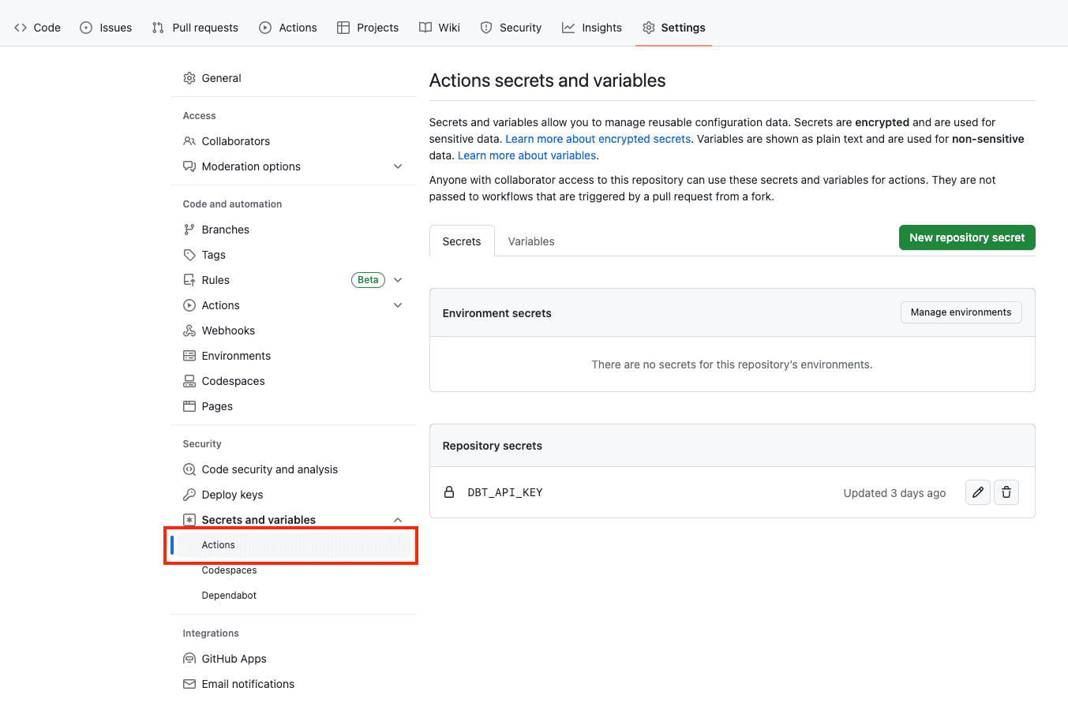
Task: Open repository Tags settings
Action: coord(213,255)
